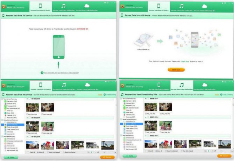Tick the 08-02-2014 group checkbox in the iTunes Backup results window
234x161 pixels.
pyautogui.click(x=148, y=136)
